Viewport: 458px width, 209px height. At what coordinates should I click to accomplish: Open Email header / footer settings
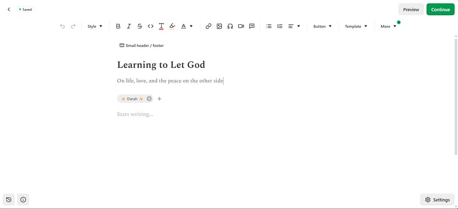point(142,45)
